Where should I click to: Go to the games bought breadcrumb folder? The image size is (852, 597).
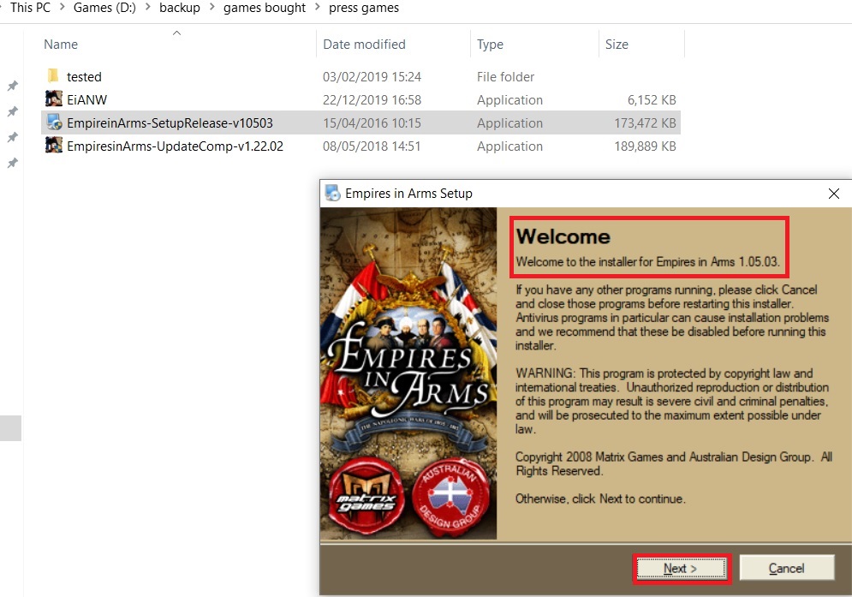[x=265, y=8]
